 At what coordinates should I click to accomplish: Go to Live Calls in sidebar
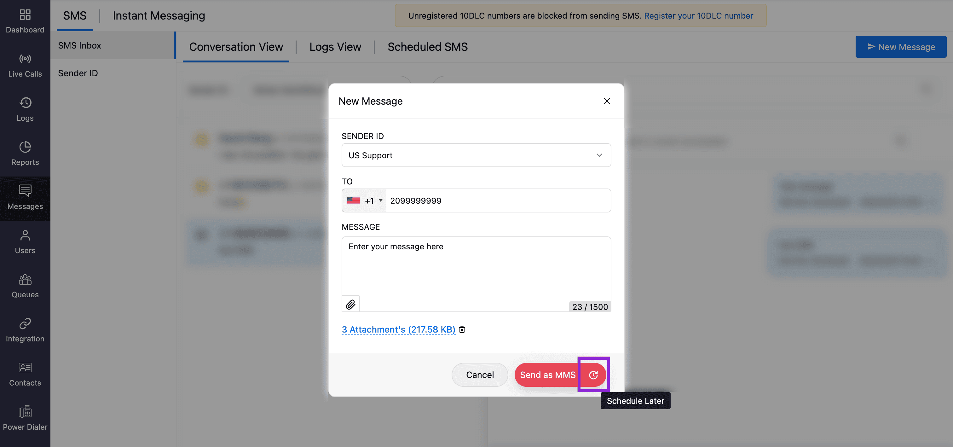[x=25, y=66]
